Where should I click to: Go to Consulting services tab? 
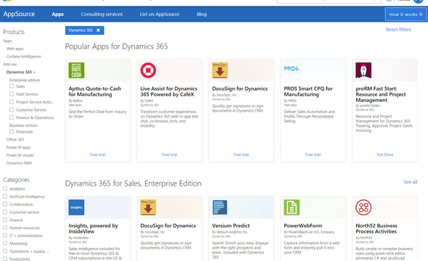pos(102,14)
